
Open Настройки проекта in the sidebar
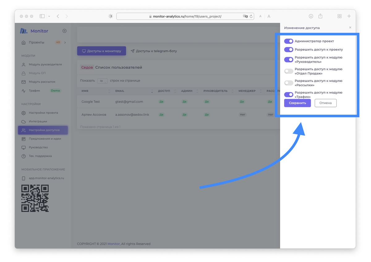pos(43,113)
